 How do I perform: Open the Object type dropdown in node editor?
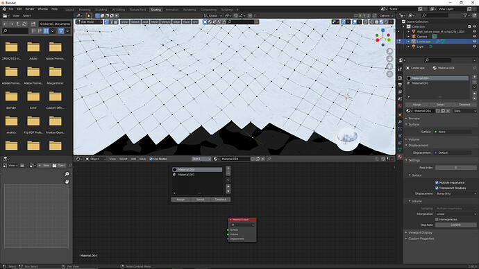pos(96,159)
